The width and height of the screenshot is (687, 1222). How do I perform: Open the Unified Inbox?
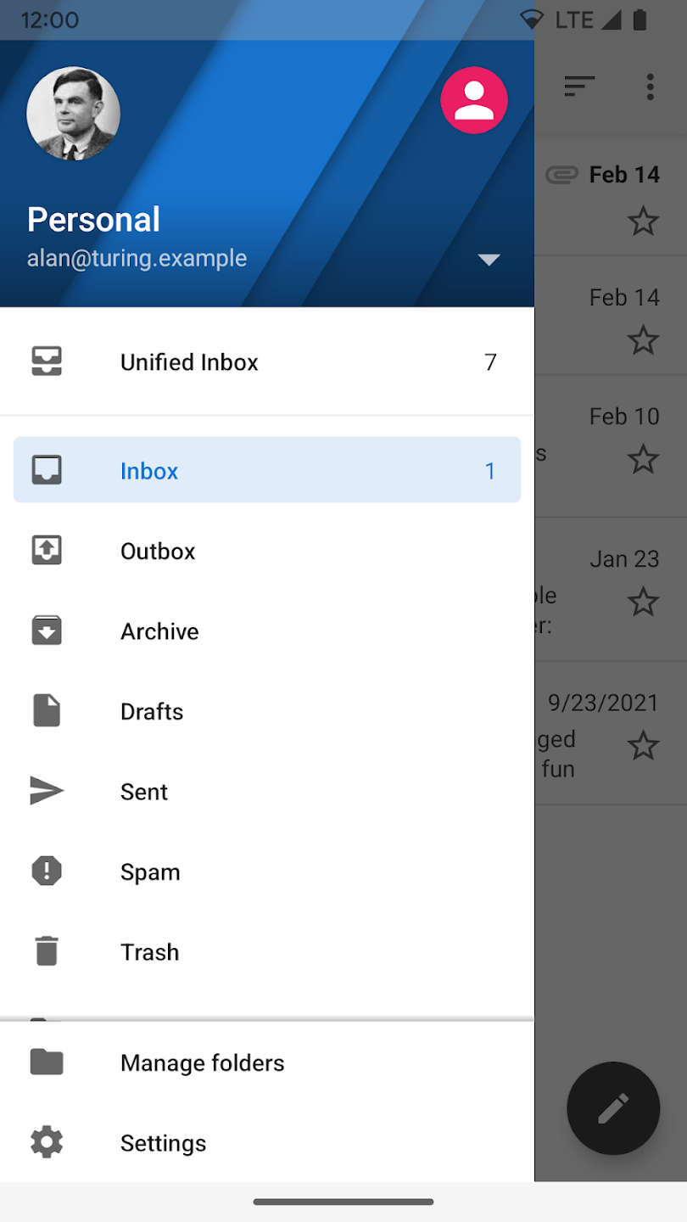(189, 362)
